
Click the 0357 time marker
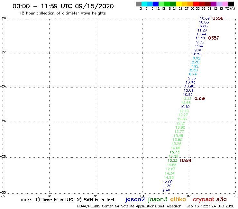214,38
